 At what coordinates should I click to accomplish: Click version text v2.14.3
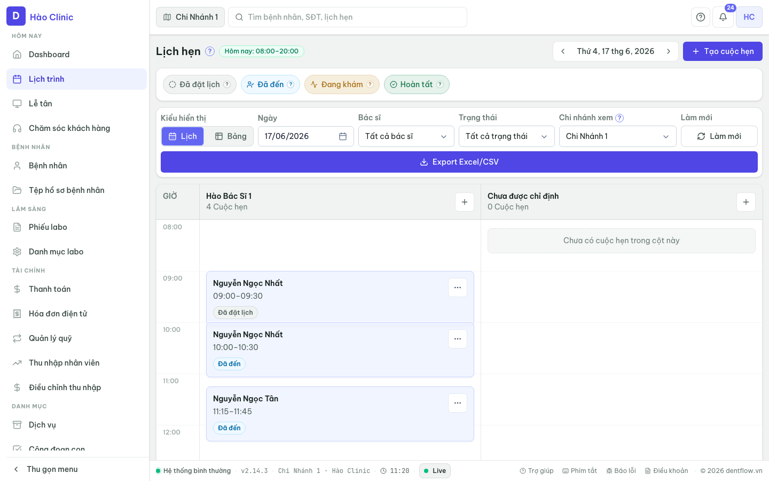(x=254, y=471)
